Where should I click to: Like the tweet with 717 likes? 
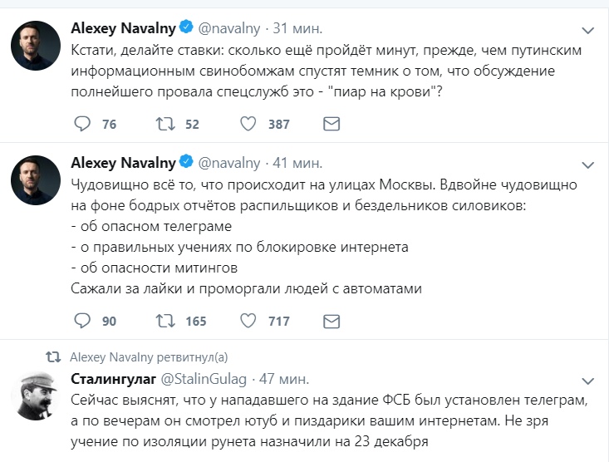point(248,321)
